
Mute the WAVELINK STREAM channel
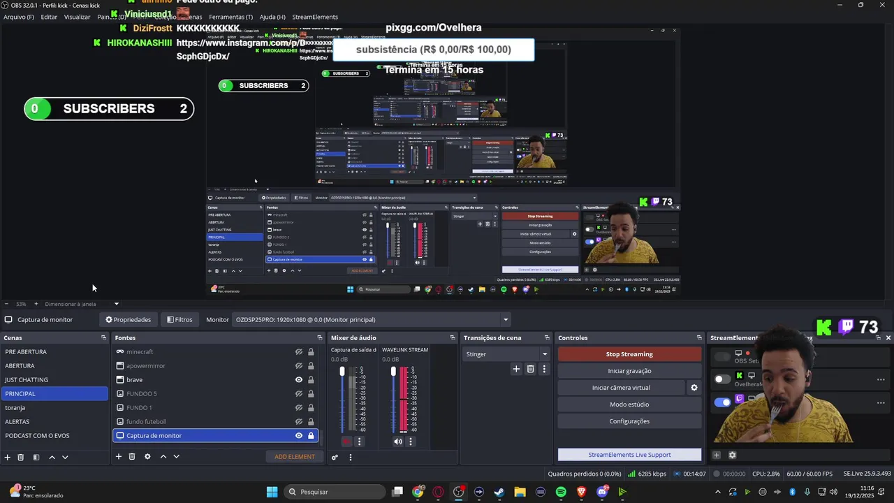pos(397,442)
